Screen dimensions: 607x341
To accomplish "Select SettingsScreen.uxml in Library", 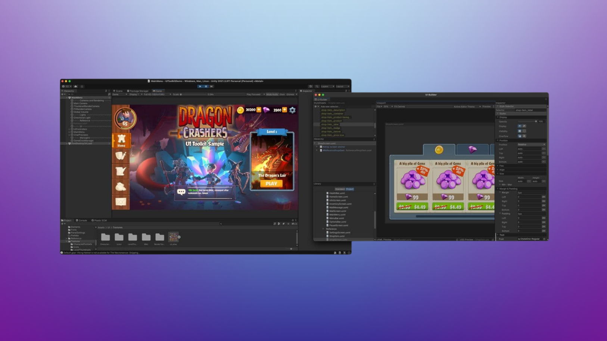I will pos(339,233).
